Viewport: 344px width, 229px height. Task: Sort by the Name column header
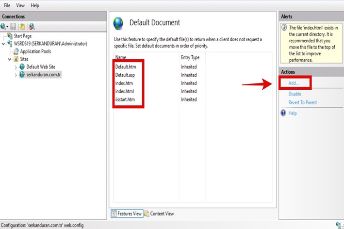(121, 57)
